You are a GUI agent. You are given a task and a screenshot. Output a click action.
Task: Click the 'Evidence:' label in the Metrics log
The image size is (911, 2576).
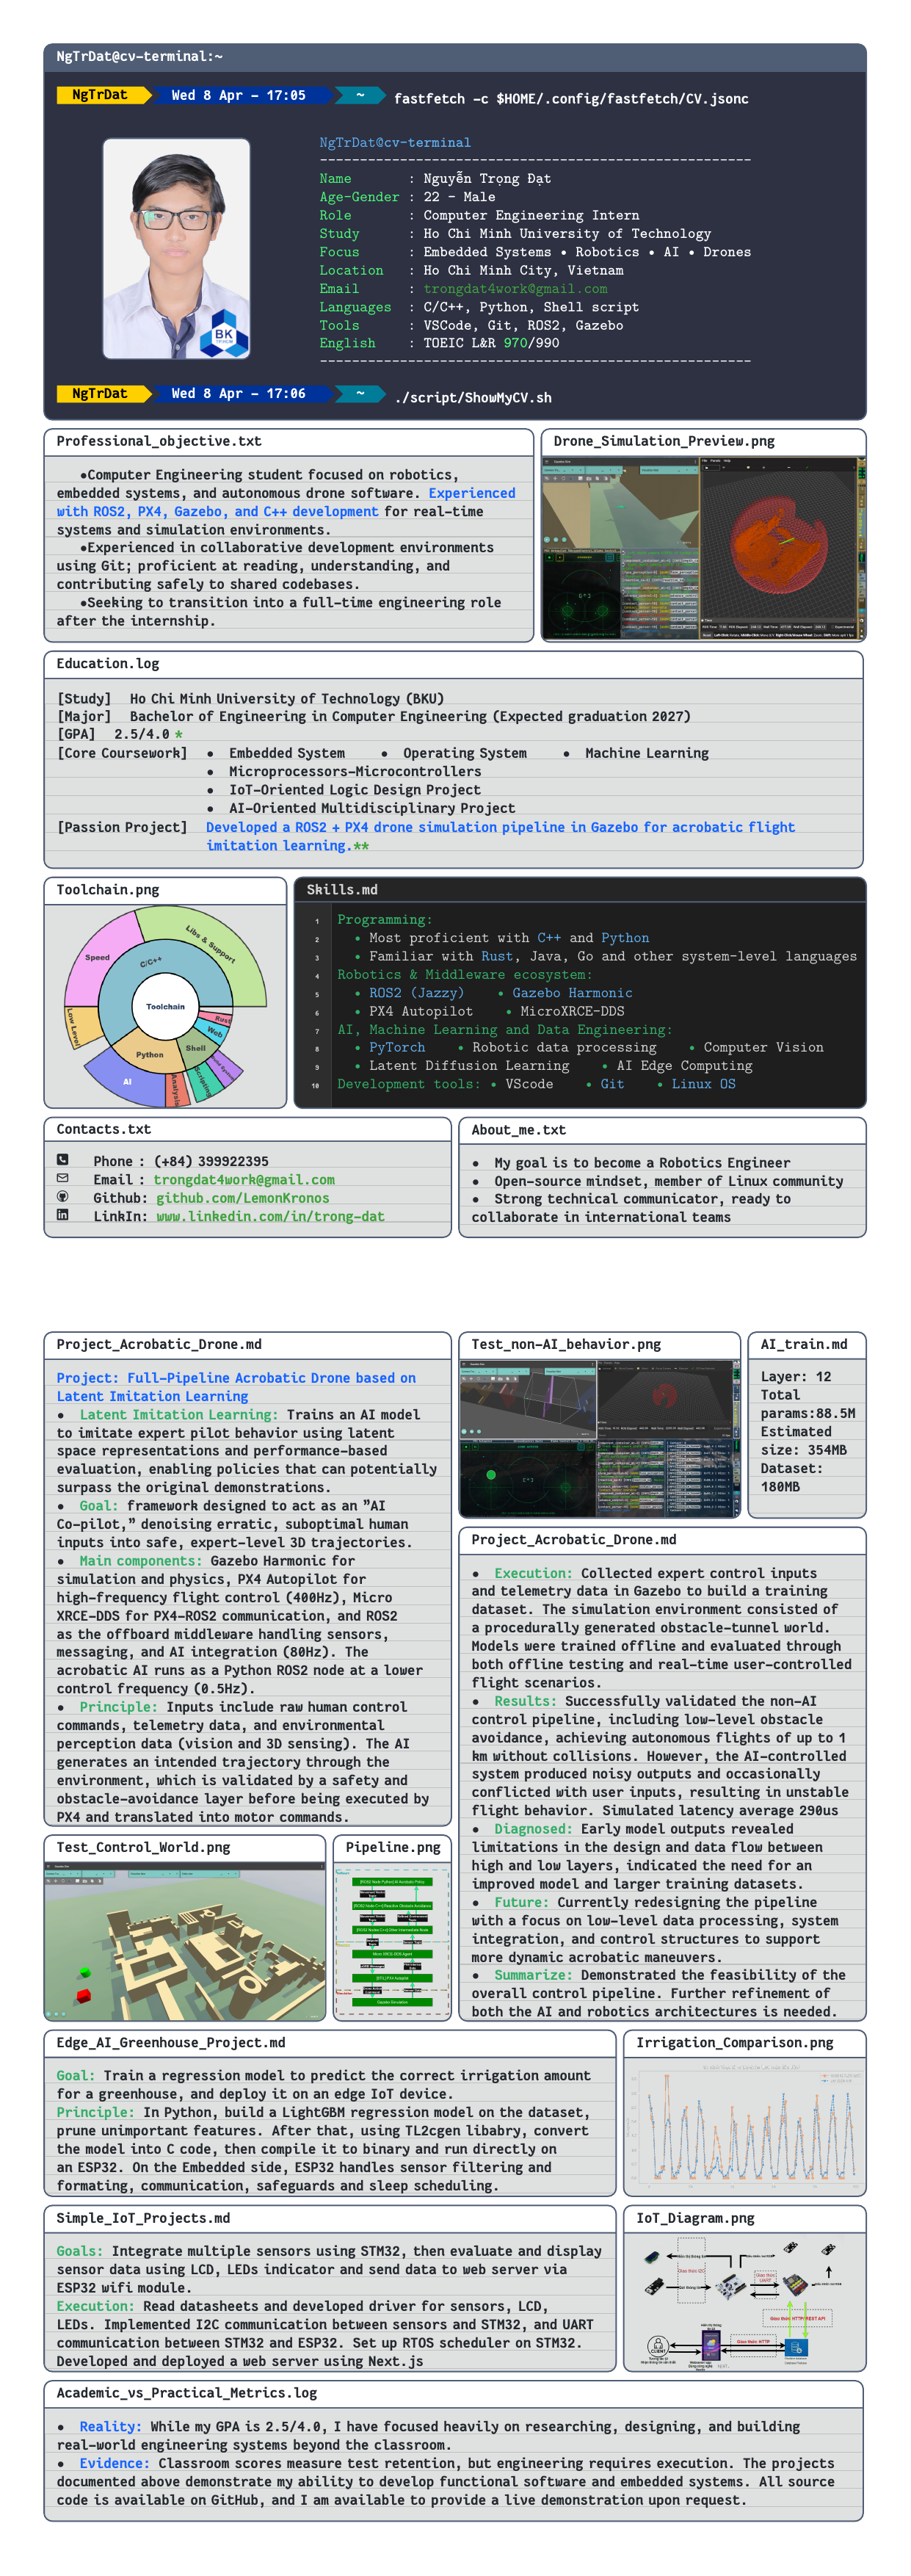point(115,2464)
